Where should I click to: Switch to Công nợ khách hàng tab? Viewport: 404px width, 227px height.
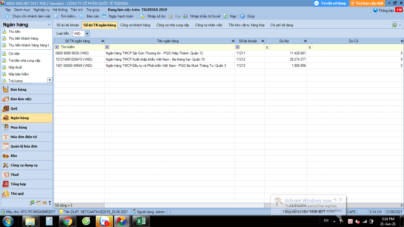tap(135, 25)
